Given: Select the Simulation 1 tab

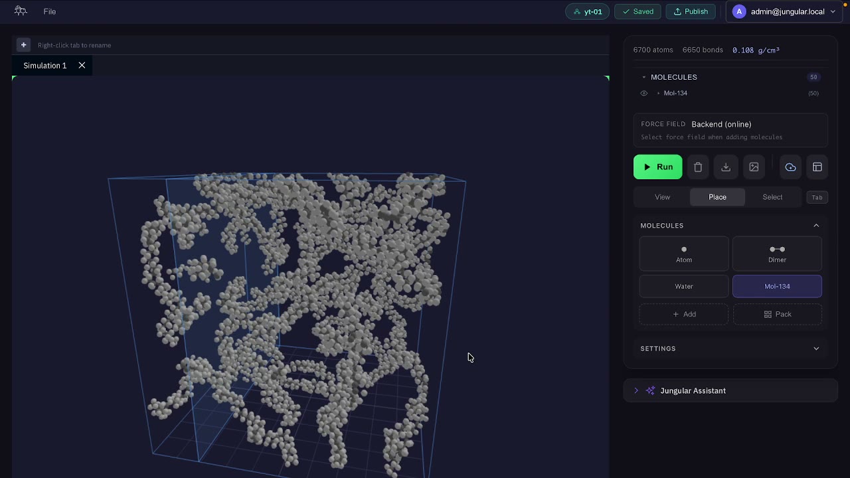Looking at the screenshot, I should 45,65.
